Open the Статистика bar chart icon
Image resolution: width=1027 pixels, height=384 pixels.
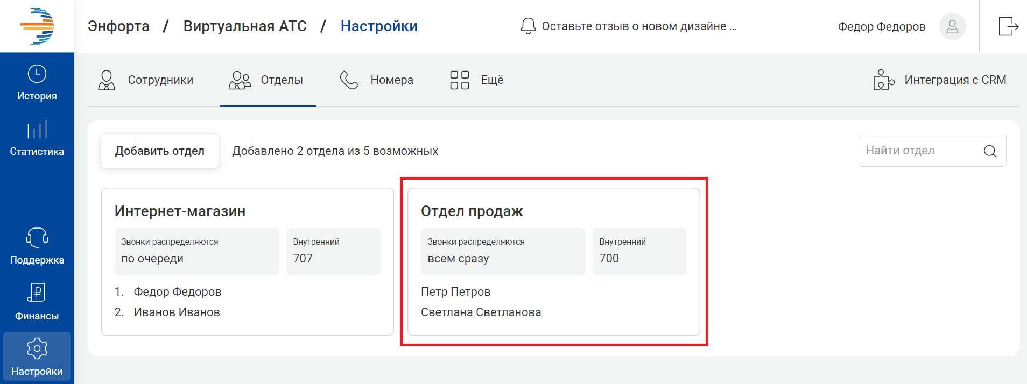click(37, 130)
